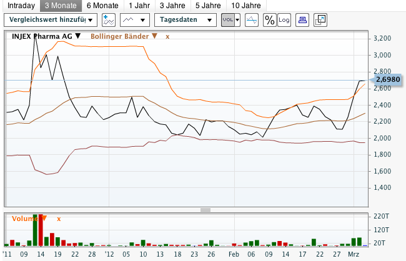Show the 3 Jahre chart range

(172, 6)
